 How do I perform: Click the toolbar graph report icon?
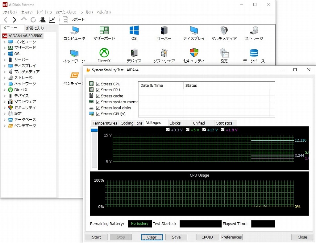[52, 20]
